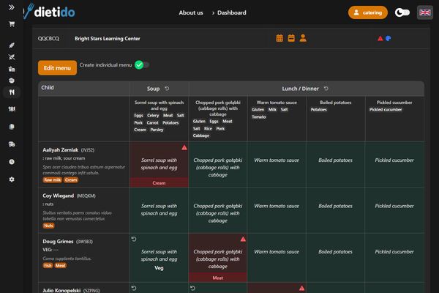
Task: Reset Julio Konopelski gołąbki undo icon
Action: [x=192, y=288]
